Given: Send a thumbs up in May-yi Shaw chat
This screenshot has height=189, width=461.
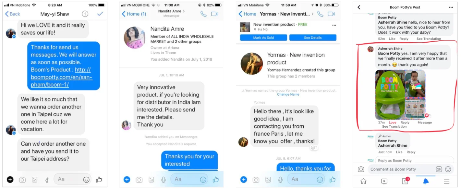Looking at the screenshot, I should point(99,179).
